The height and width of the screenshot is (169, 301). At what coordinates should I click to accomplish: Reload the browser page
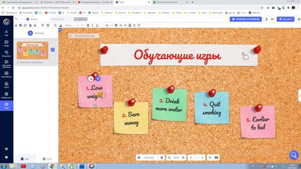pyautogui.click(x=13, y=8)
